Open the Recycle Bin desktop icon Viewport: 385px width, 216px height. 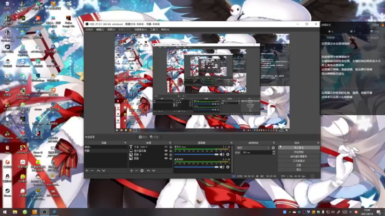point(7,5)
